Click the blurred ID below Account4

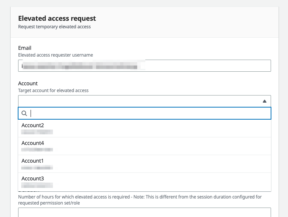point(37,150)
